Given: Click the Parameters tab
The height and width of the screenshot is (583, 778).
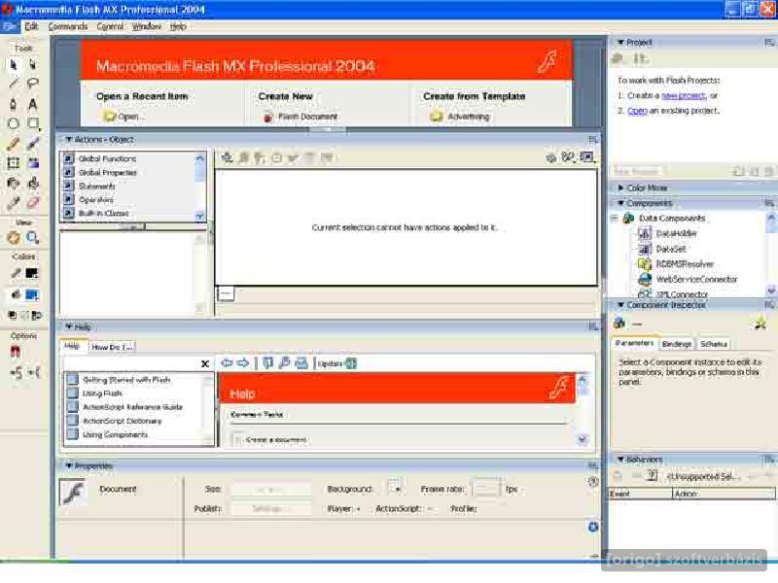Looking at the screenshot, I should (634, 343).
